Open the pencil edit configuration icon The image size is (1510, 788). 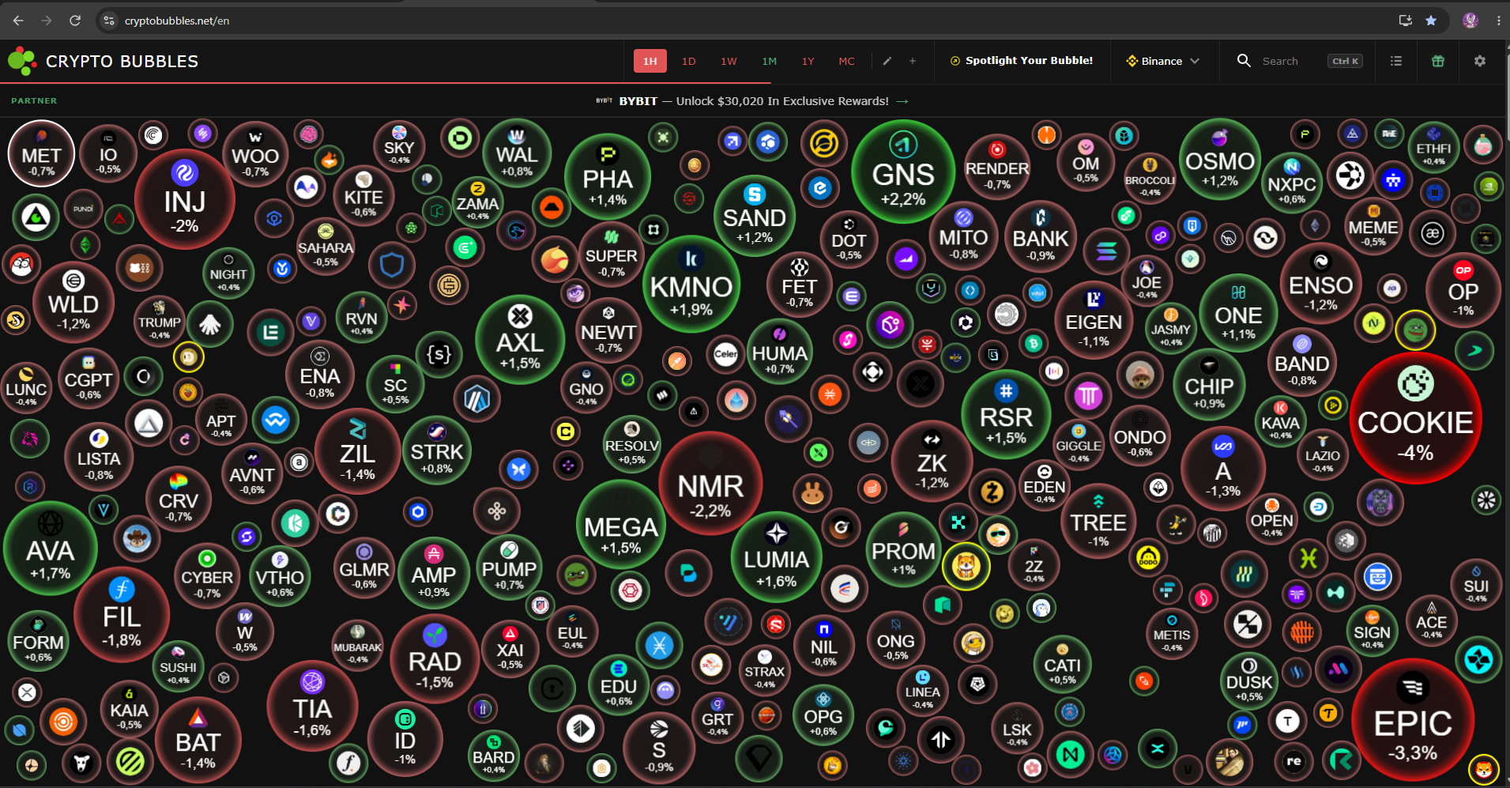pos(887,61)
